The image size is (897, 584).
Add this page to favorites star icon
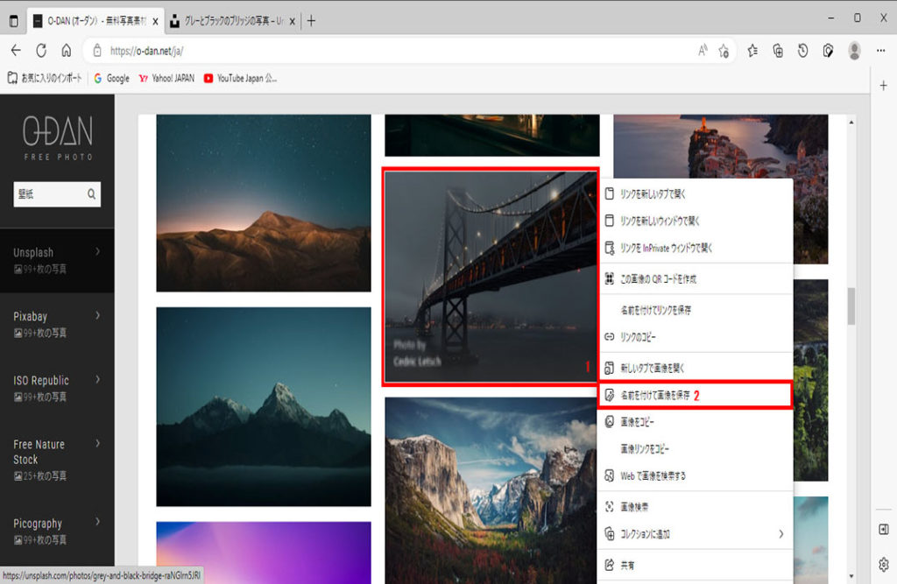(724, 51)
